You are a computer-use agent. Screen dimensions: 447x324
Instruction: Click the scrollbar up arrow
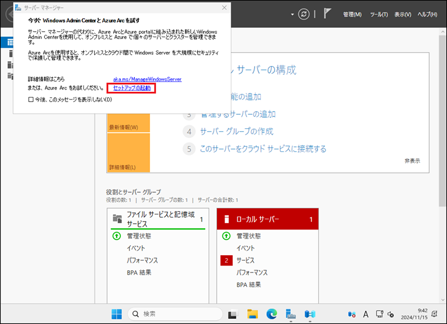point(443,32)
